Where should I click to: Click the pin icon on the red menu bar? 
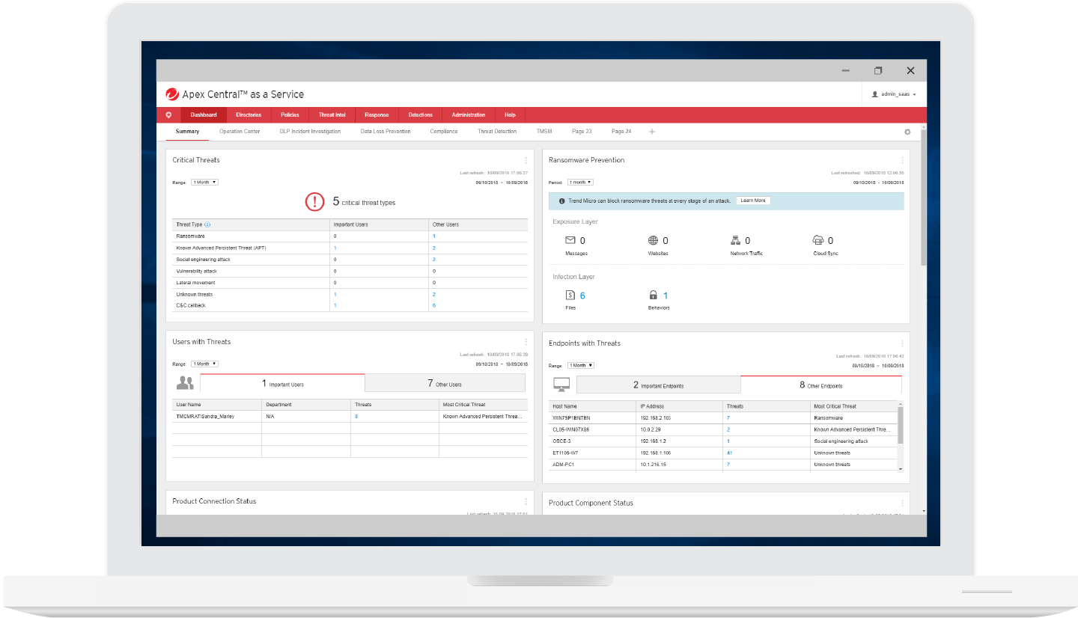coord(168,114)
